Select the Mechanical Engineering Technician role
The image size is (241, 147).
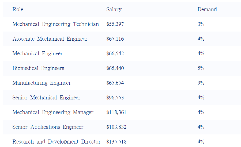click(56, 24)
